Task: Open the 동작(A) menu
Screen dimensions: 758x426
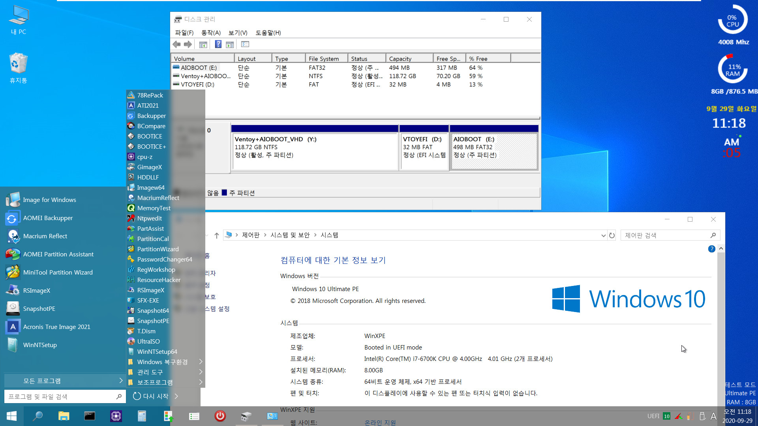Action: pyautogui.click(x=211, y=33)
